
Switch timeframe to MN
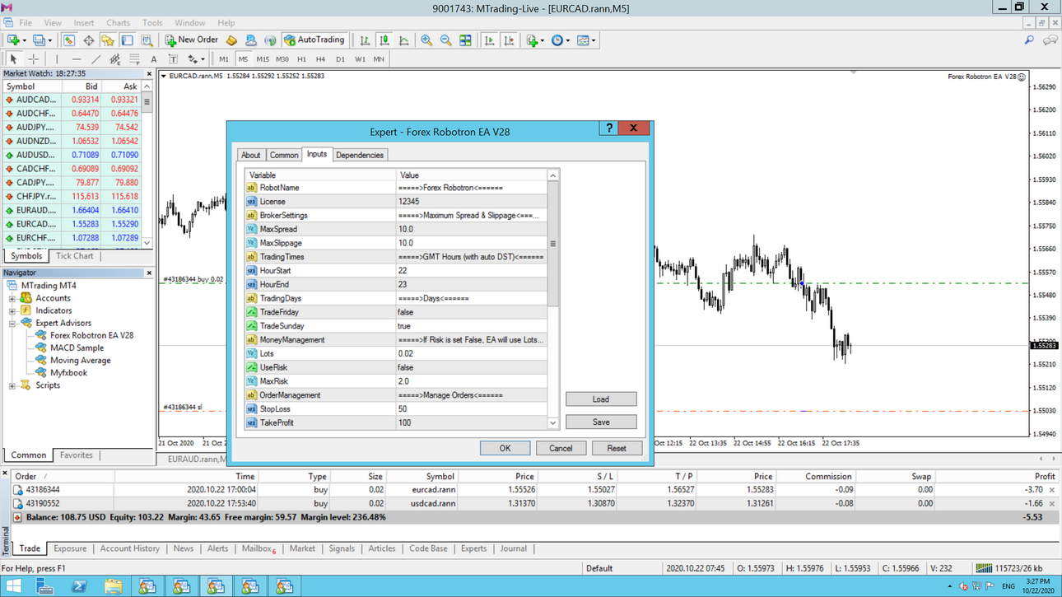(x=379, y=59)
